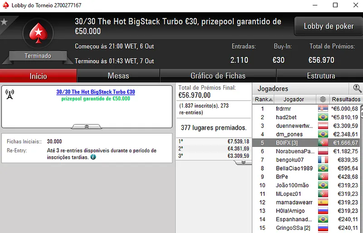Click the globe country column header

(x=323, y=99)
